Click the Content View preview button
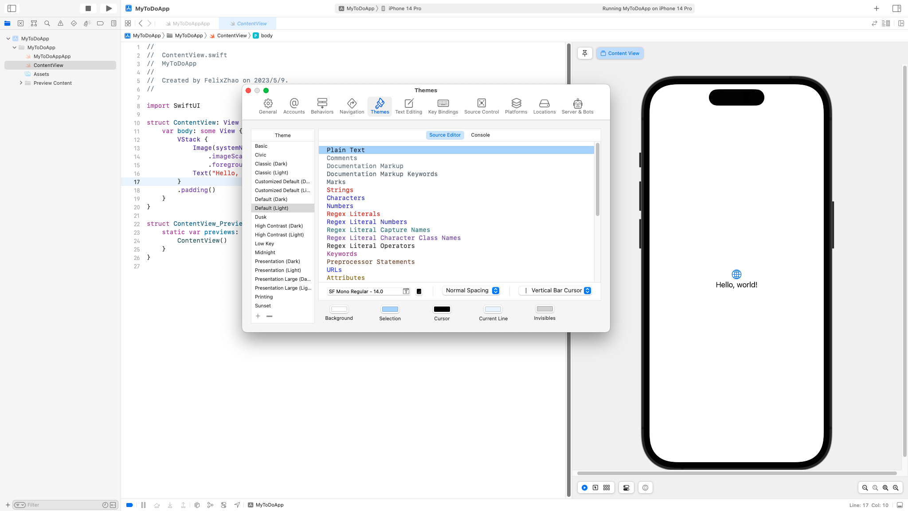Screen dimensions: 908x511 (x=620, y=53)
